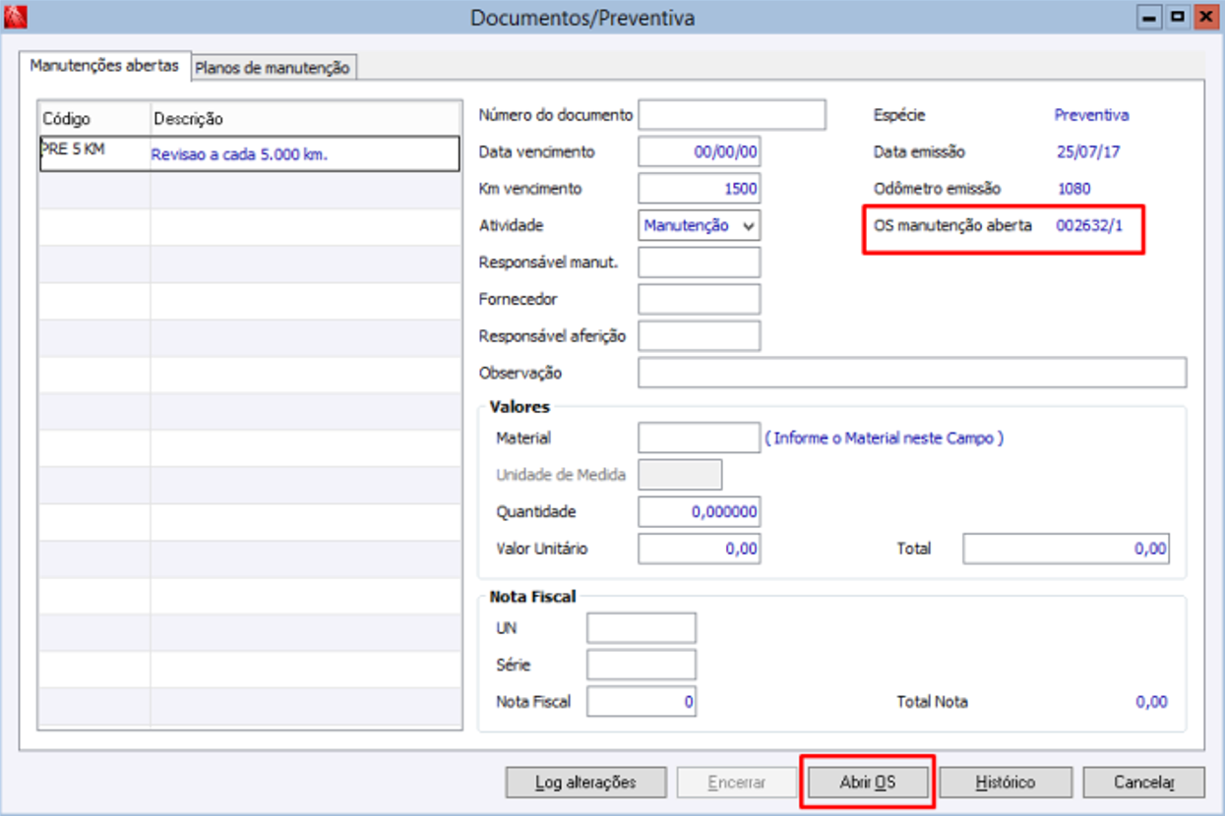
Task: Click the Km vencimento field
Action: pos(700,189)
